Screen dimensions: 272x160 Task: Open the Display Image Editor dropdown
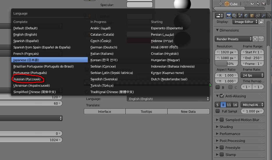(x=245, y=22)
